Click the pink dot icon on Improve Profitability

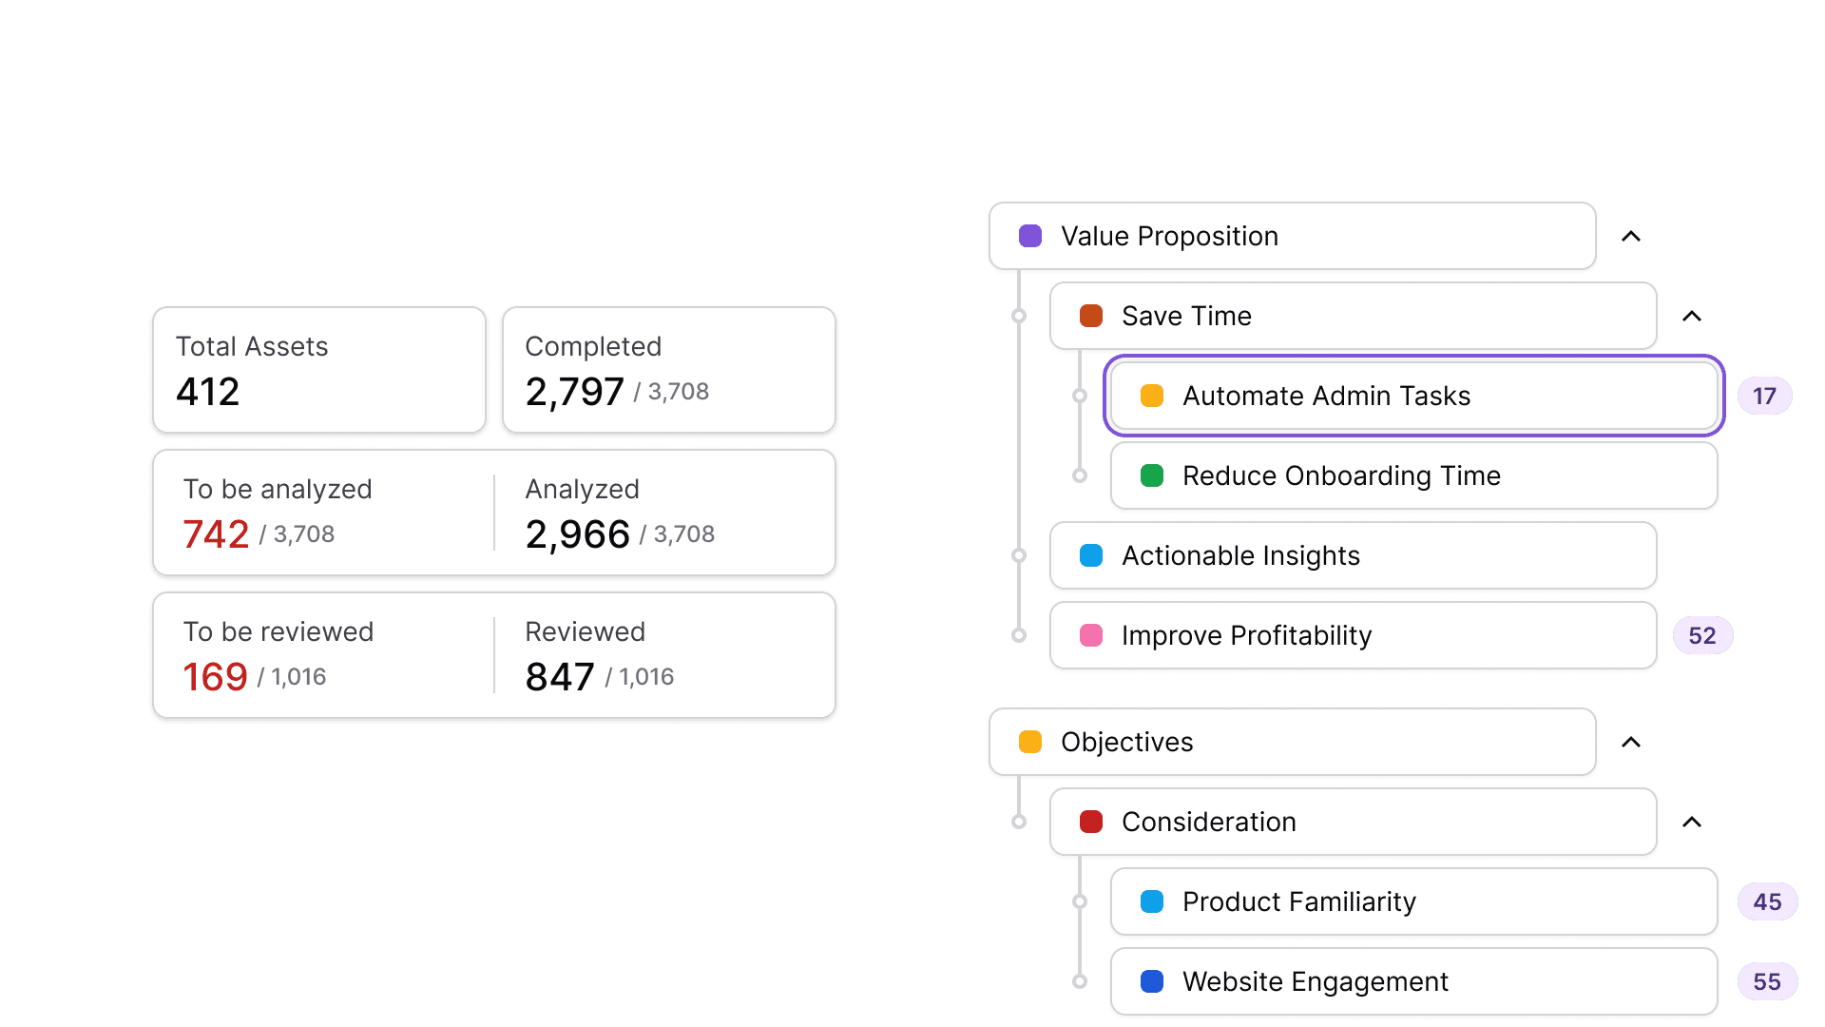pos(1090,635)
